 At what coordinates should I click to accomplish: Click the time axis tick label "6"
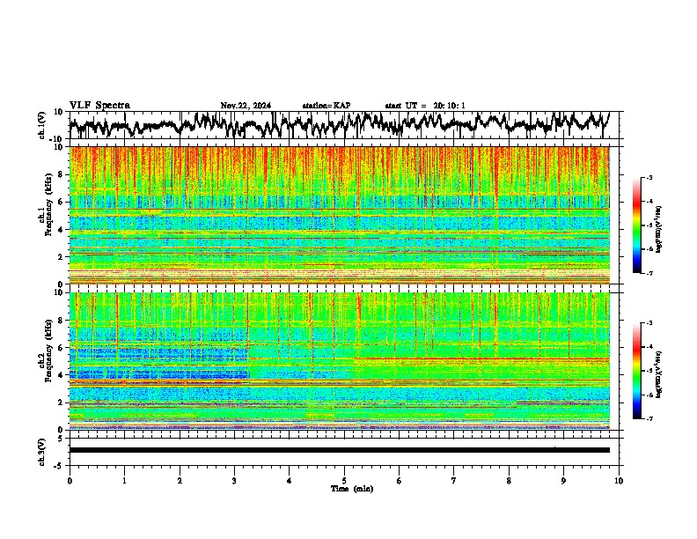click(x=400, y=481)
